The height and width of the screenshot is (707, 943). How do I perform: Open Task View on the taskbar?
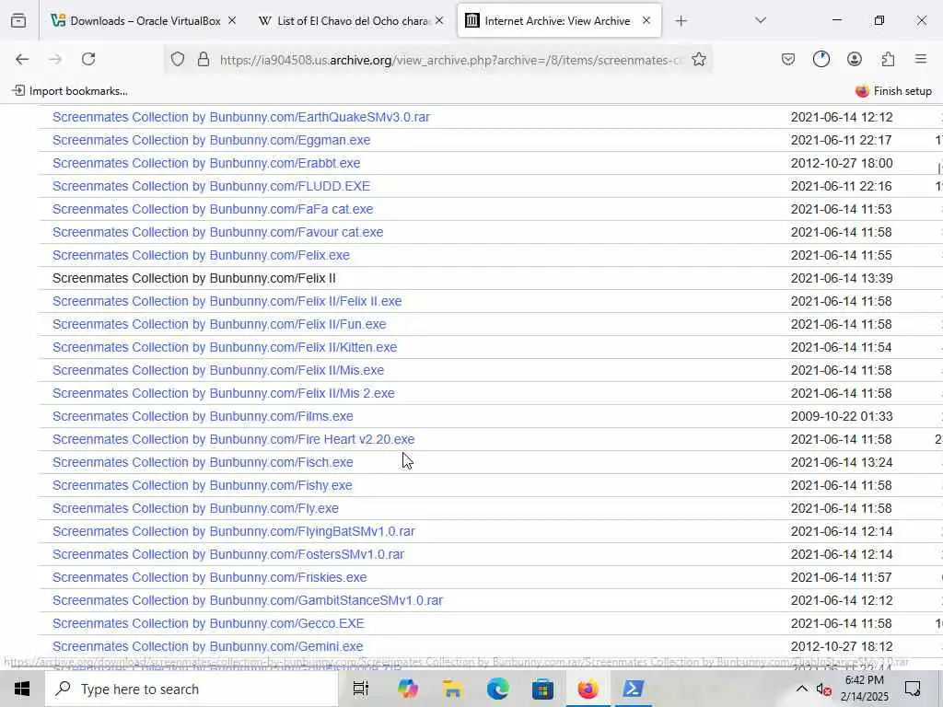361,689
